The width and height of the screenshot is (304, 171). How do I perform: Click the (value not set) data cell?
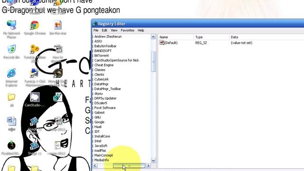coord(241,43)
